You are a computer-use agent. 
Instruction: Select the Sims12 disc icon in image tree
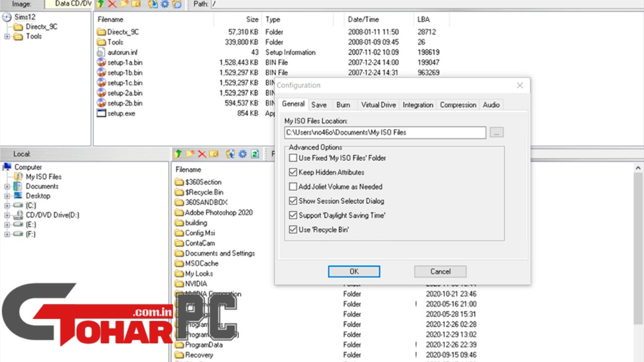[7, 17]
